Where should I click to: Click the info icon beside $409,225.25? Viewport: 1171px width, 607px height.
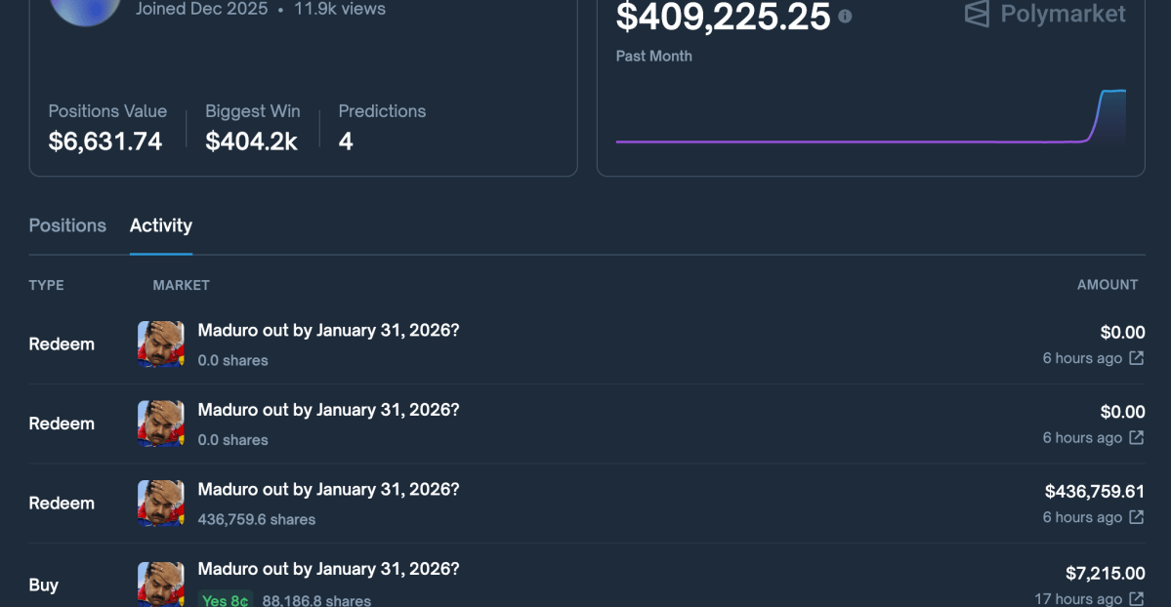coord(845,17)
